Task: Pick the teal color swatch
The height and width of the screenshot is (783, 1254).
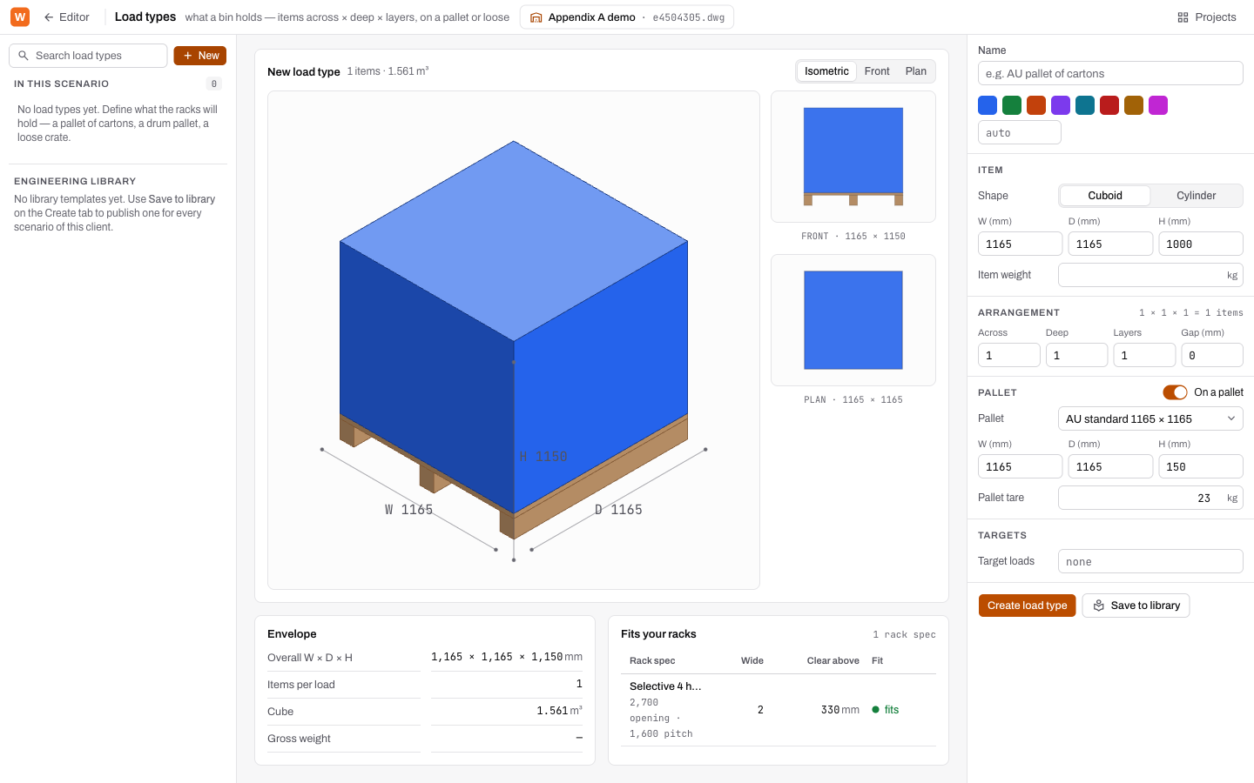Action: click(1085, 105)
